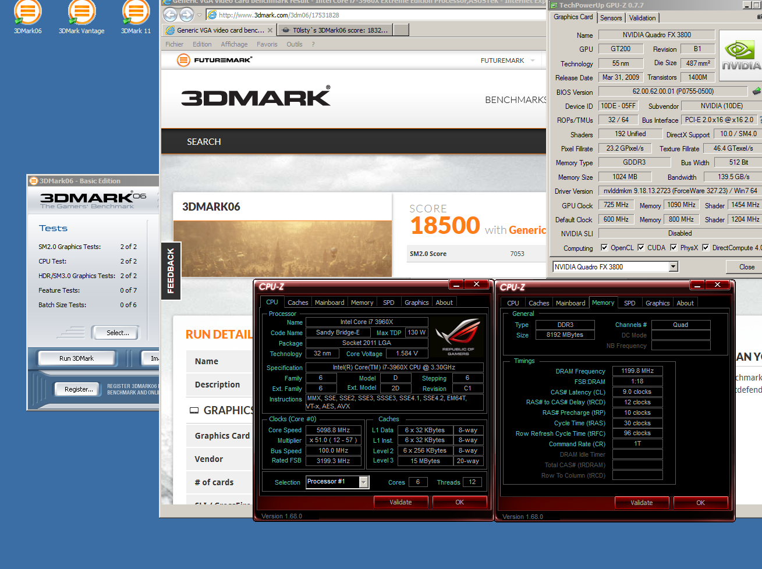Viewport: 762px width, 569px height.
Task: Open the Processor #1 selection dropdown
Action: click(364, 482)
